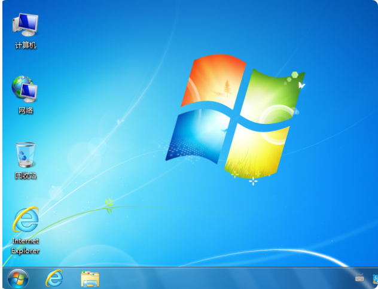Open the Start menu orb
Viewport: 378px width, 289px height.
tap(18, 278)
